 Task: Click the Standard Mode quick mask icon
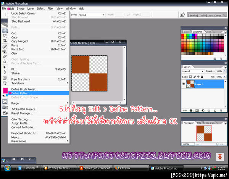coord(5,102)
